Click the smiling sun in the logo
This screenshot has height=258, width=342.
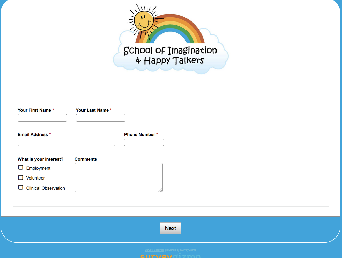pos(143,20)
